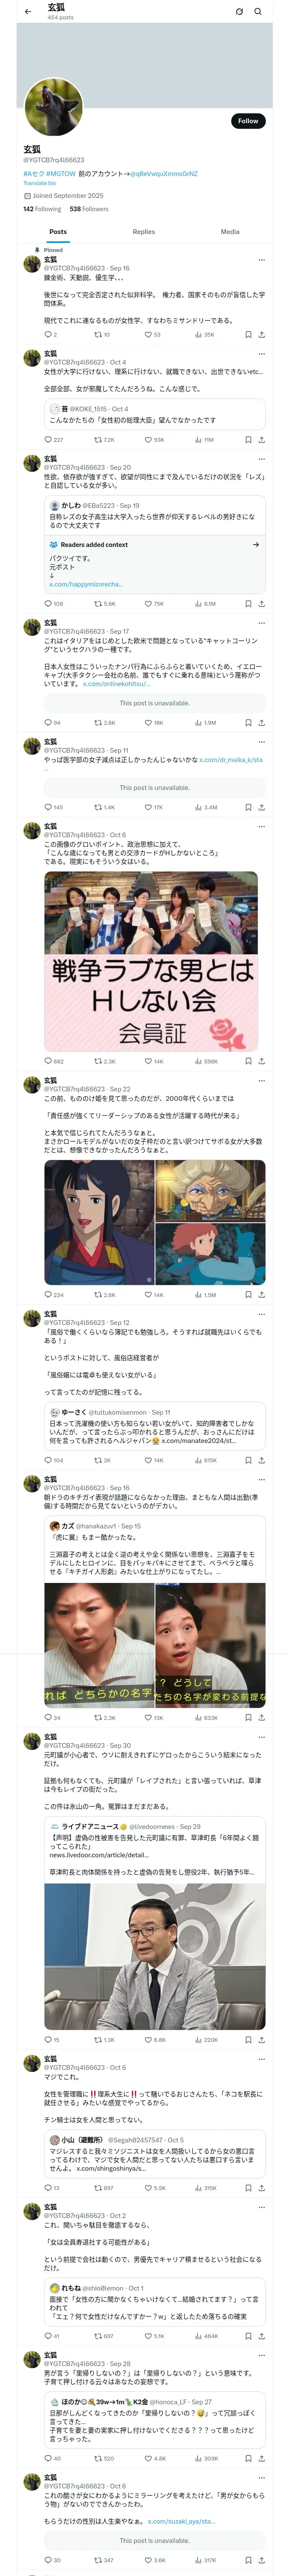Open Readers added context arrow
This screenshot has height=2576, width=289.
[x=256, y=545]
